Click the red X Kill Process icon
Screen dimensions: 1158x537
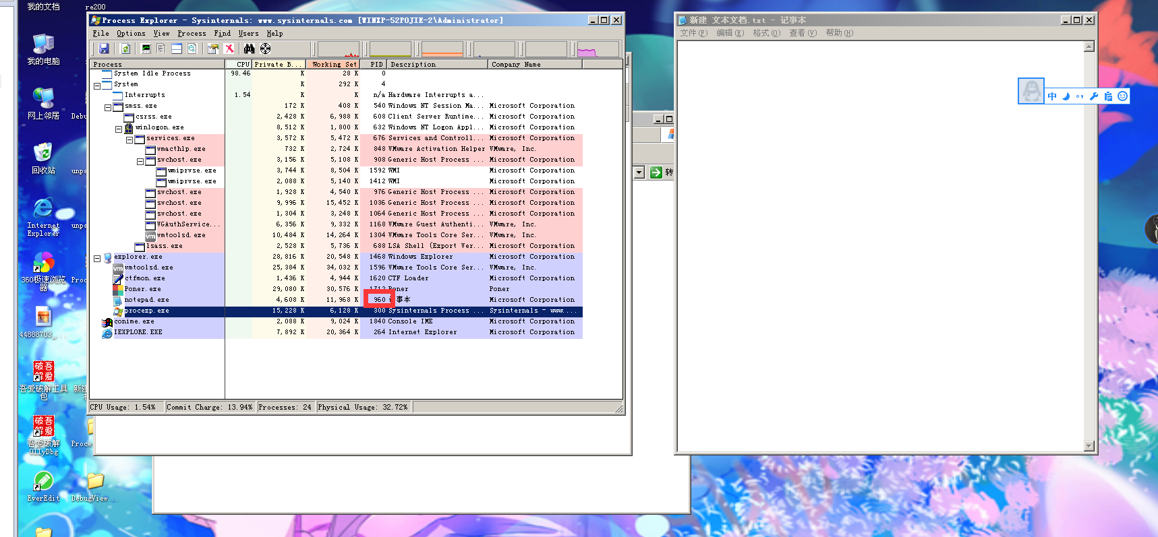point(229,49)
